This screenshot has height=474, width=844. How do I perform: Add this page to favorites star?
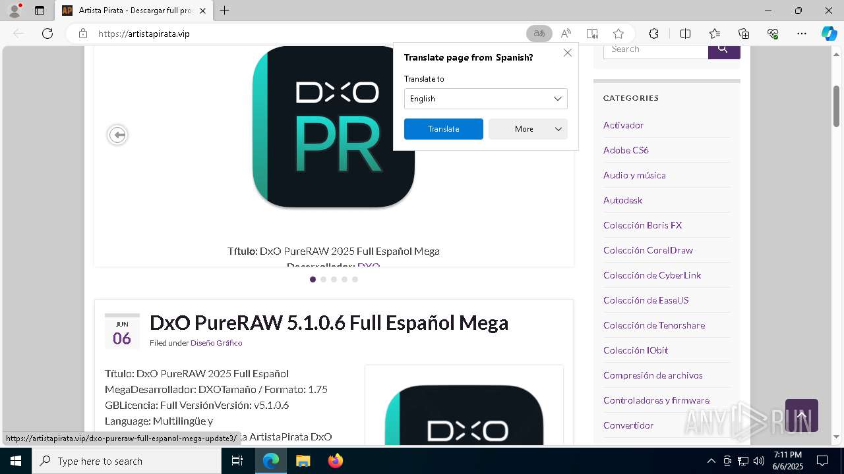tap(618, 34)
